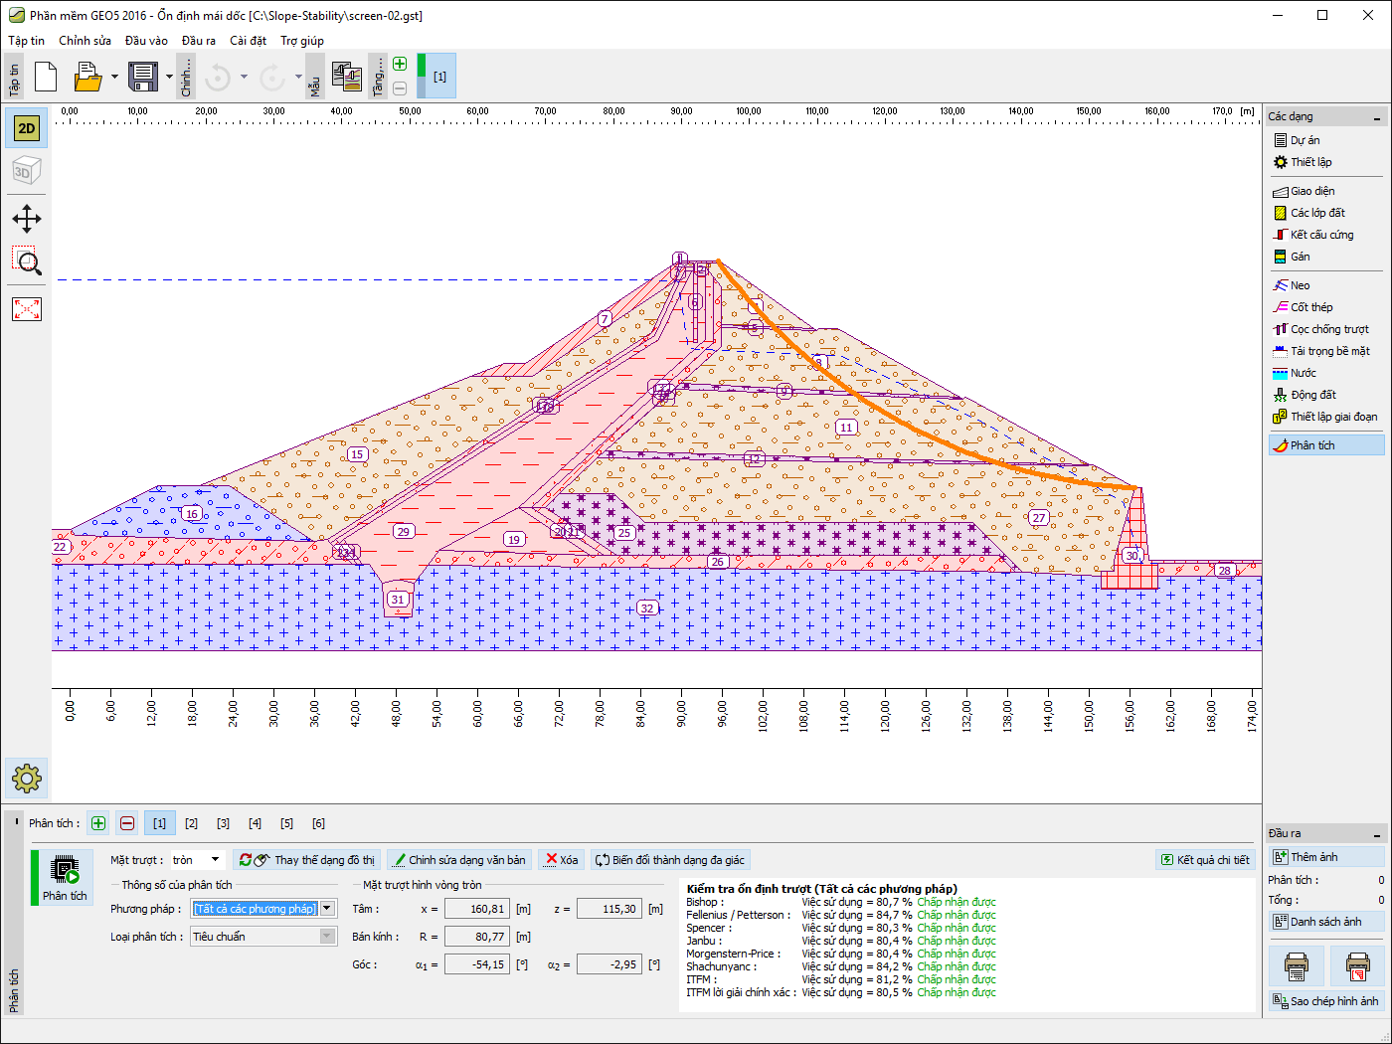This screenshot has height=1044, width=1392.
Task: Click Biến đổi thành dạng đa giác
Action: coord(670,860)
